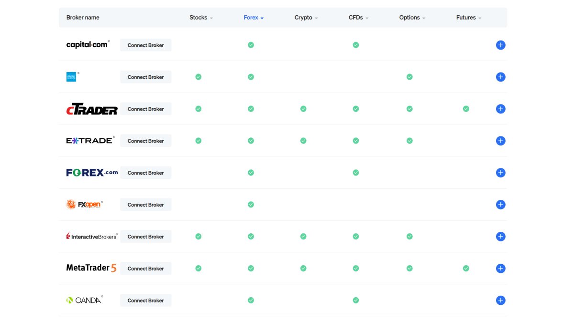574x322 pixels.
Task: Click the E*TRADE logo
Action: pyautogui.click(x=90, y=141)
